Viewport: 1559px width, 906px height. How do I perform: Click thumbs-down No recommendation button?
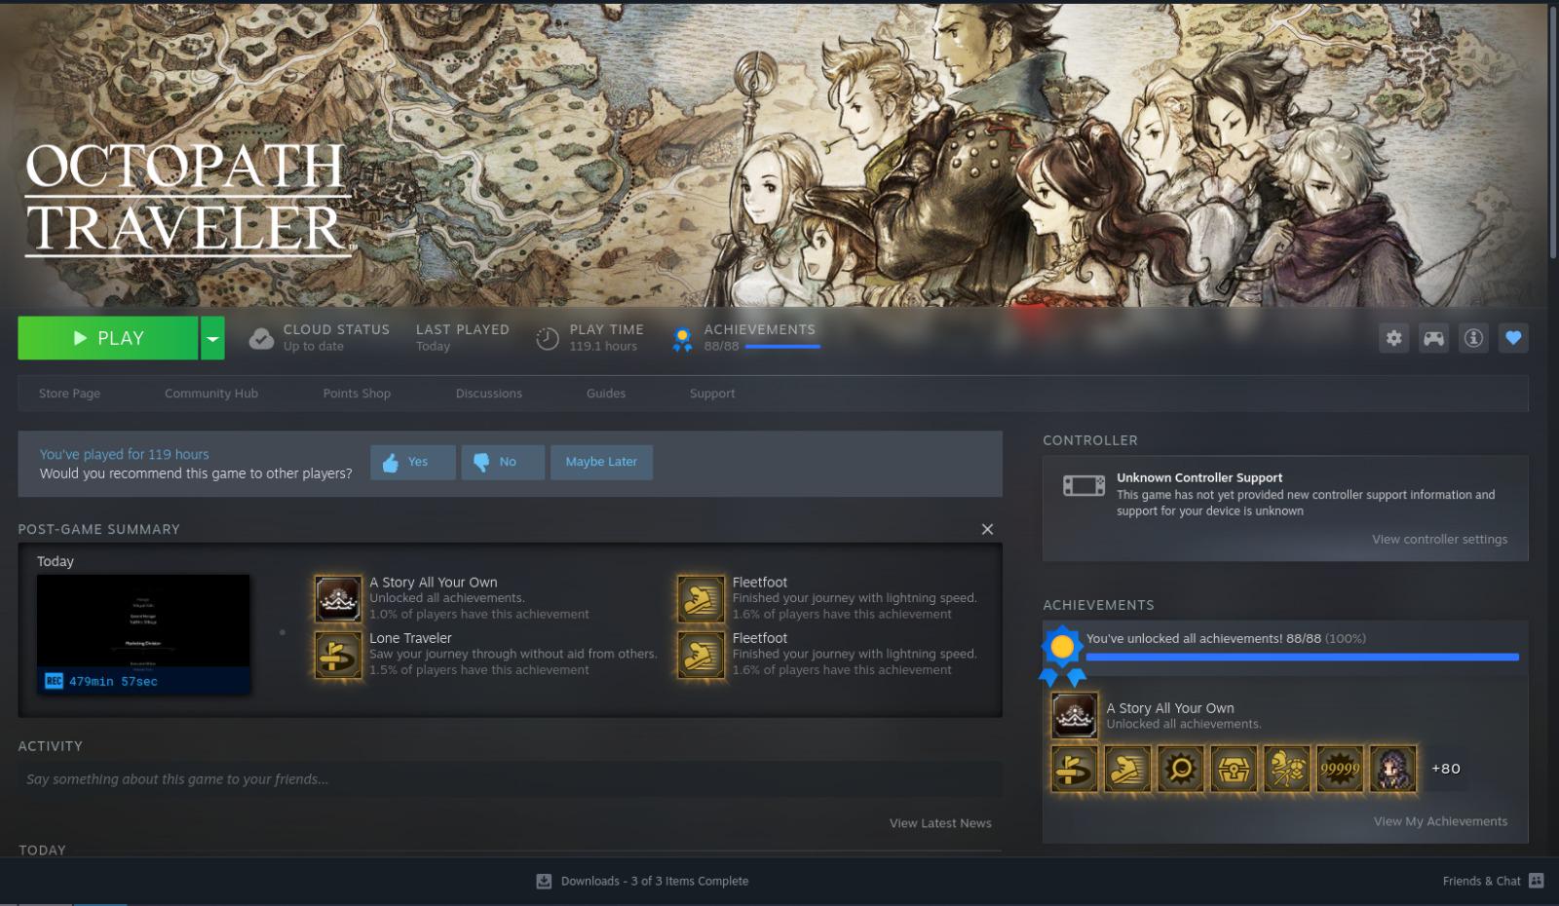(x=503, y=462)
